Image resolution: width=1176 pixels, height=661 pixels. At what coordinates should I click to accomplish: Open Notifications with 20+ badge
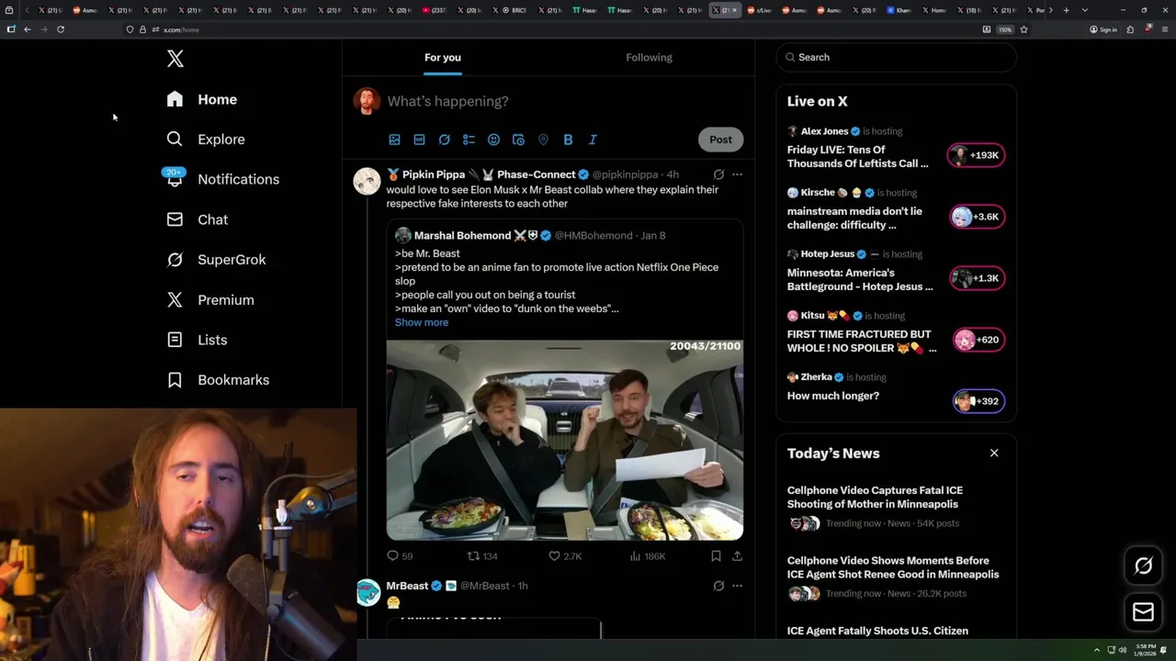click(222, 179)
